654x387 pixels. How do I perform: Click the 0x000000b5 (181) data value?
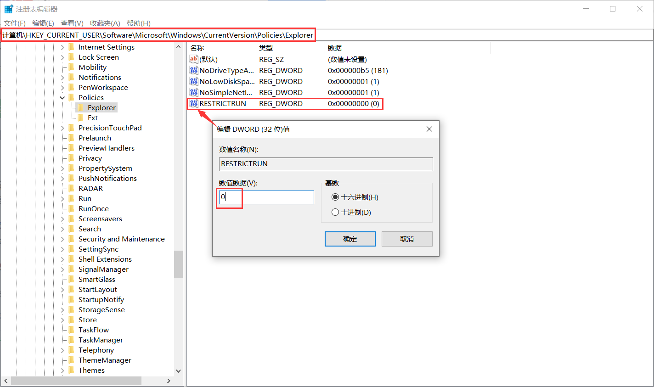(358, 70)
